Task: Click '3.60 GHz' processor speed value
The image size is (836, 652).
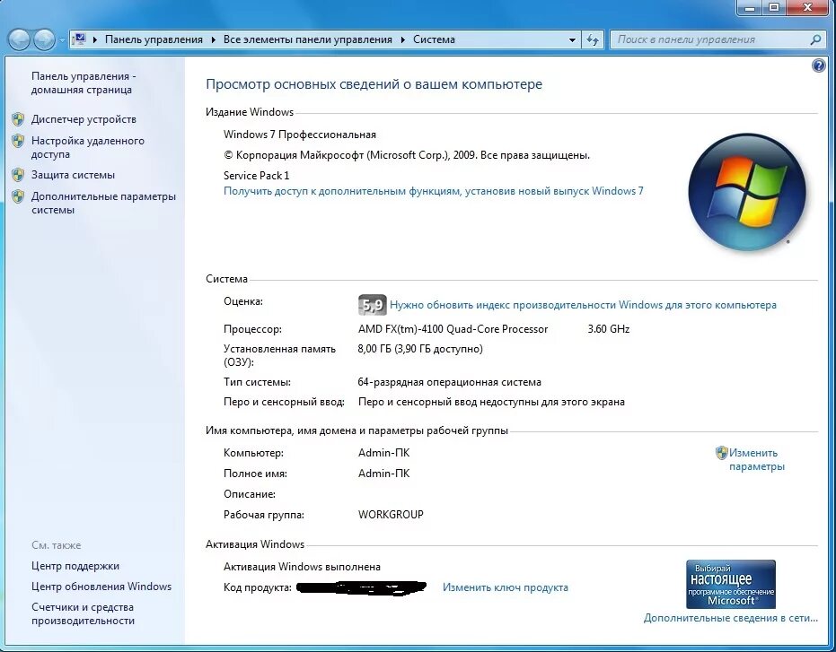Action: 608,329
